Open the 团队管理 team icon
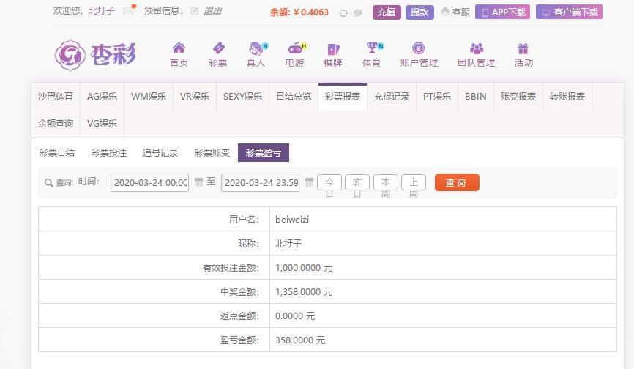 477,48
